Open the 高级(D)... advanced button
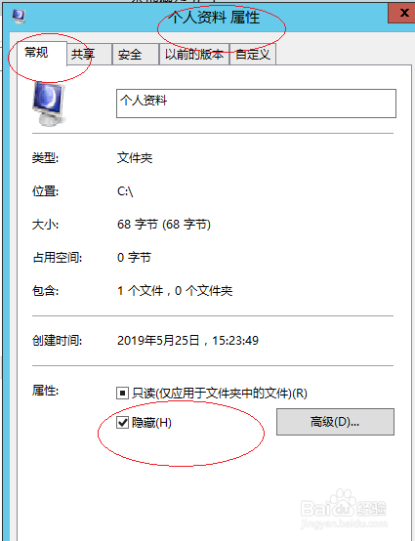Image resolution: width=415 pixels, height=541 pixels. click(x=335, y=422)
